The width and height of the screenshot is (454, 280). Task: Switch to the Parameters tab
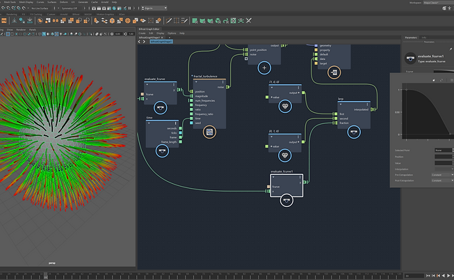click(x=411, y=38)
